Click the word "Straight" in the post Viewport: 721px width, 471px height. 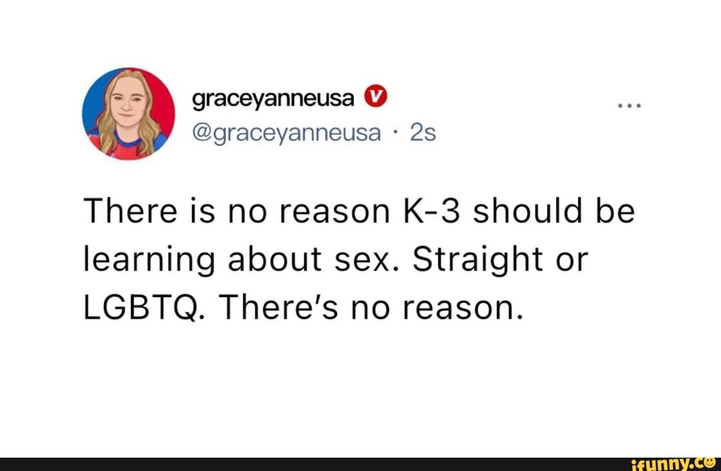(467, 262)
